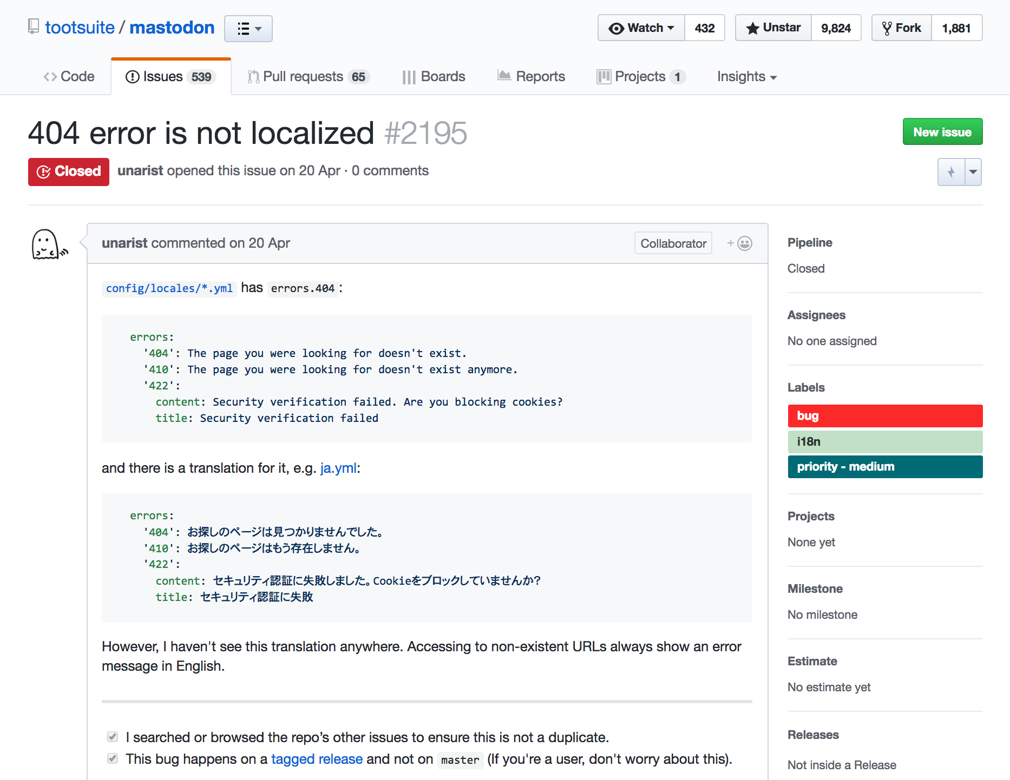Unstar the repository
The width and height of the screenshot is (1010, 780).
(x=773, y=28)
